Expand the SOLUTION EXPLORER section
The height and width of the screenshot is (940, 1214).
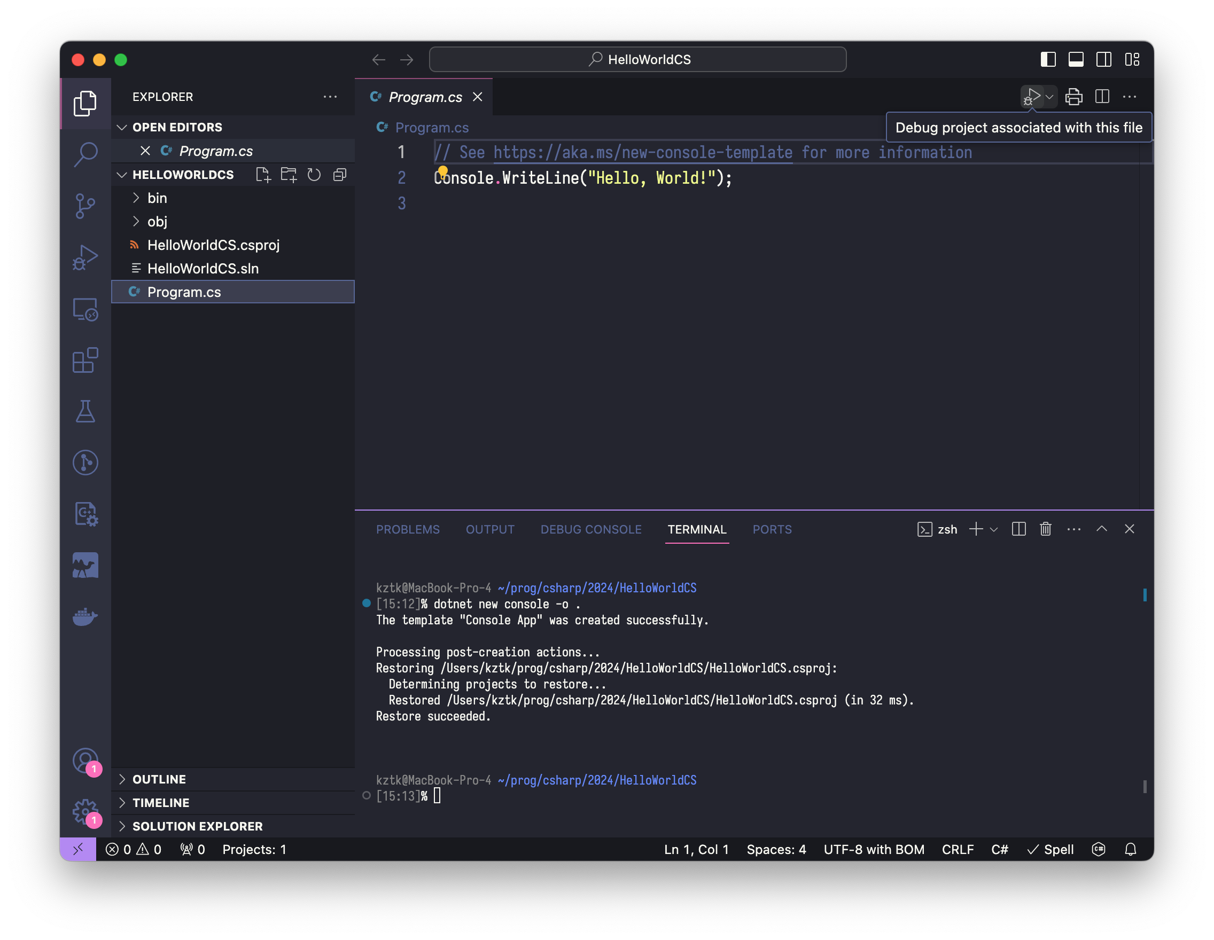122,826
